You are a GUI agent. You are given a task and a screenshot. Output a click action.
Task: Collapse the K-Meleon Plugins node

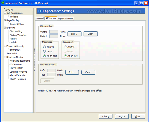5,57
